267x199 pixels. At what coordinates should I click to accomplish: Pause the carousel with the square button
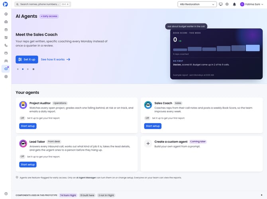[33, 69]
